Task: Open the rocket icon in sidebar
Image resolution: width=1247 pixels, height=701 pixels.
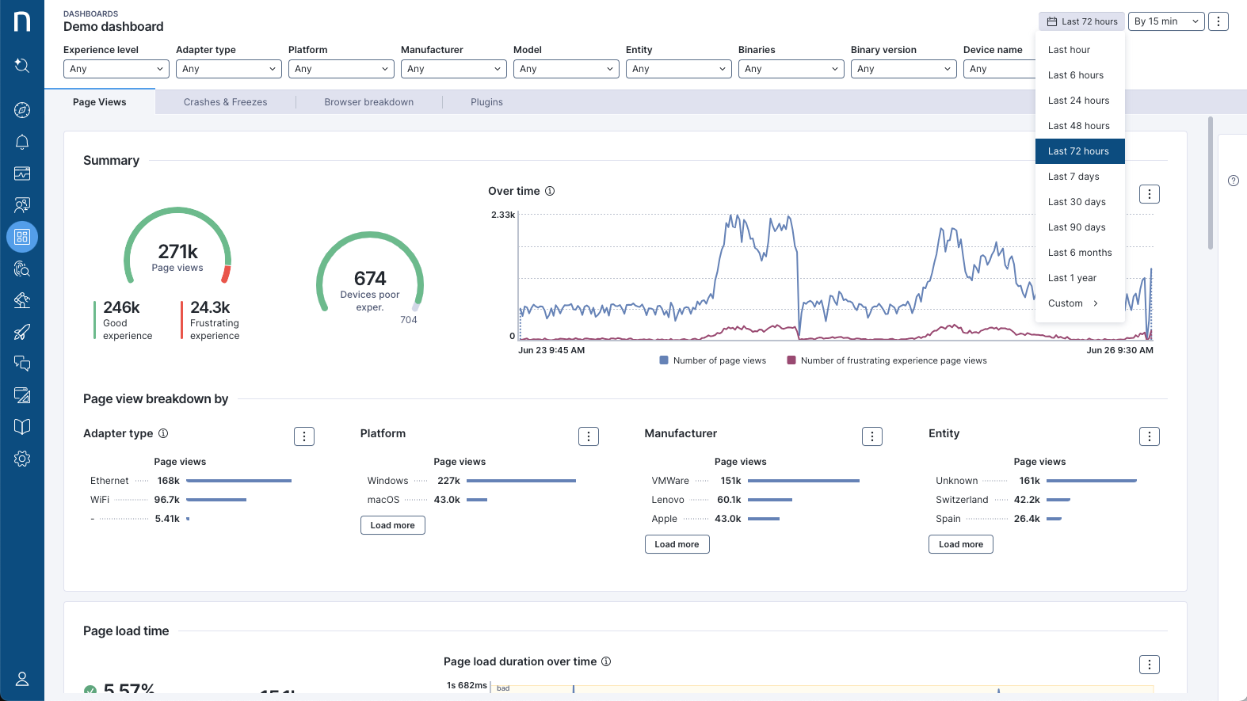Action: point(22,332)
